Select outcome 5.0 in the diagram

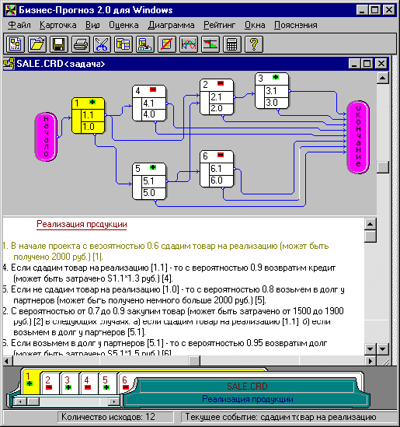coord(154,193)
